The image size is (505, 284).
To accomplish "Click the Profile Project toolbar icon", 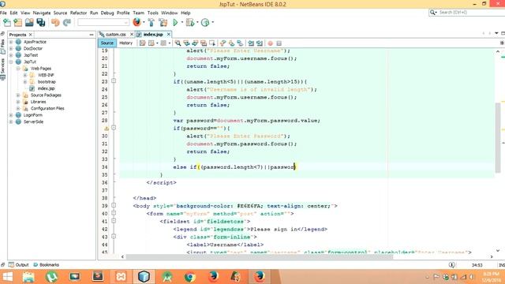I will click(205, 22).
